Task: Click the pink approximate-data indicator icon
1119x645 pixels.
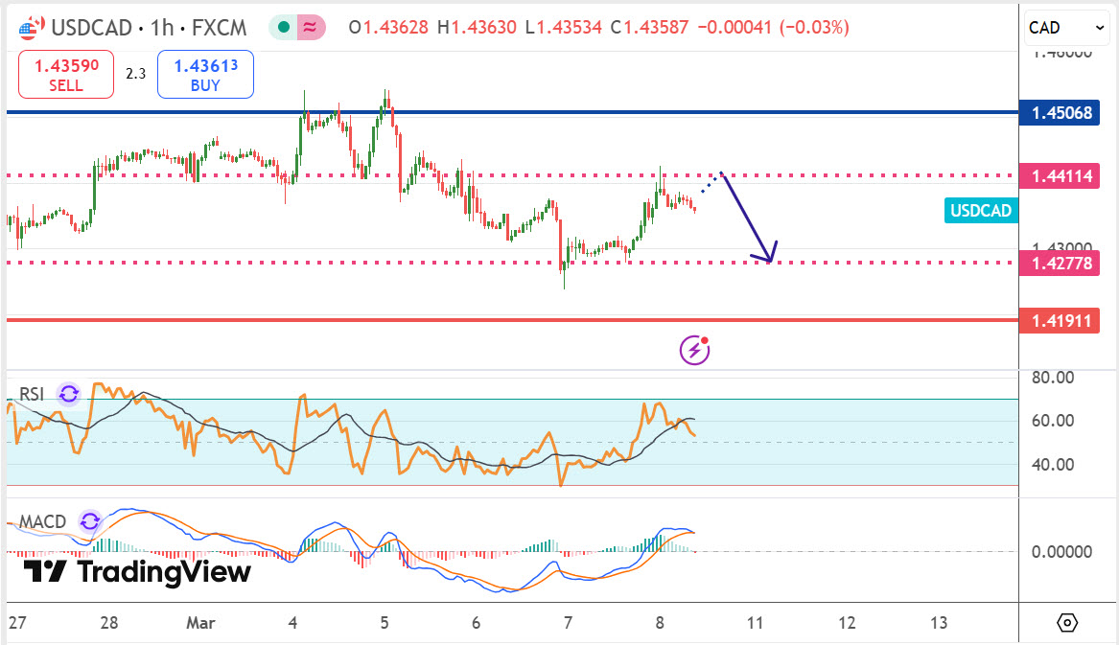Action: (310, 28)
